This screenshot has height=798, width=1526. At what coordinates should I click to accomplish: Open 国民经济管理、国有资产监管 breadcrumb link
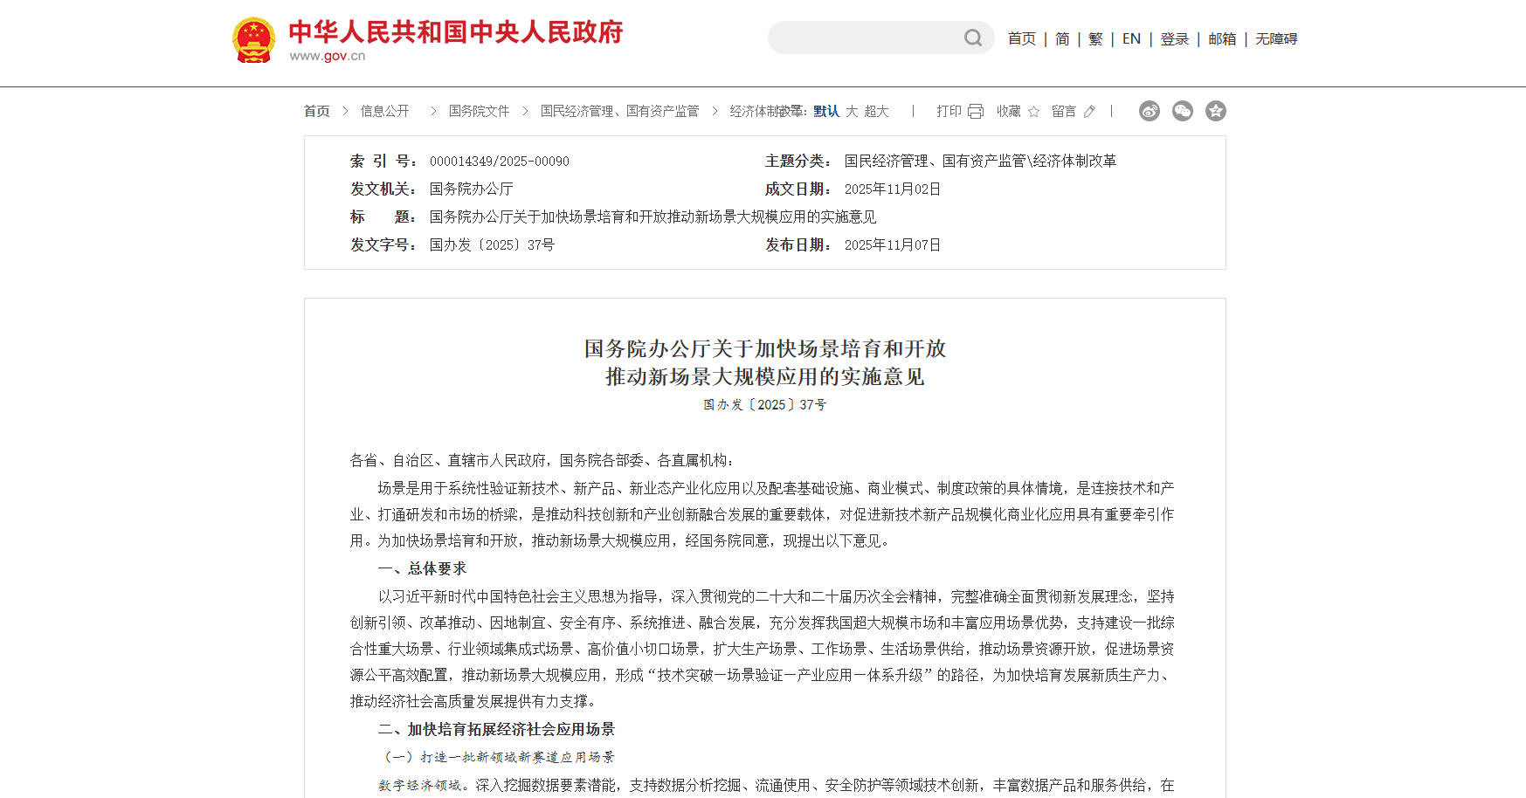[619, 111]
